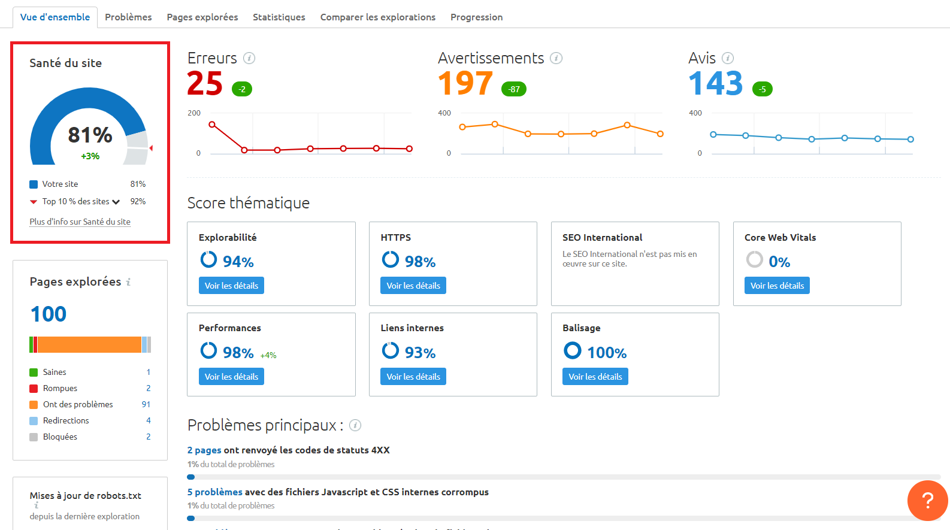Click the orange segment of pages explorées bar
The height and width of the screenshot is (530, 950).
89,344
